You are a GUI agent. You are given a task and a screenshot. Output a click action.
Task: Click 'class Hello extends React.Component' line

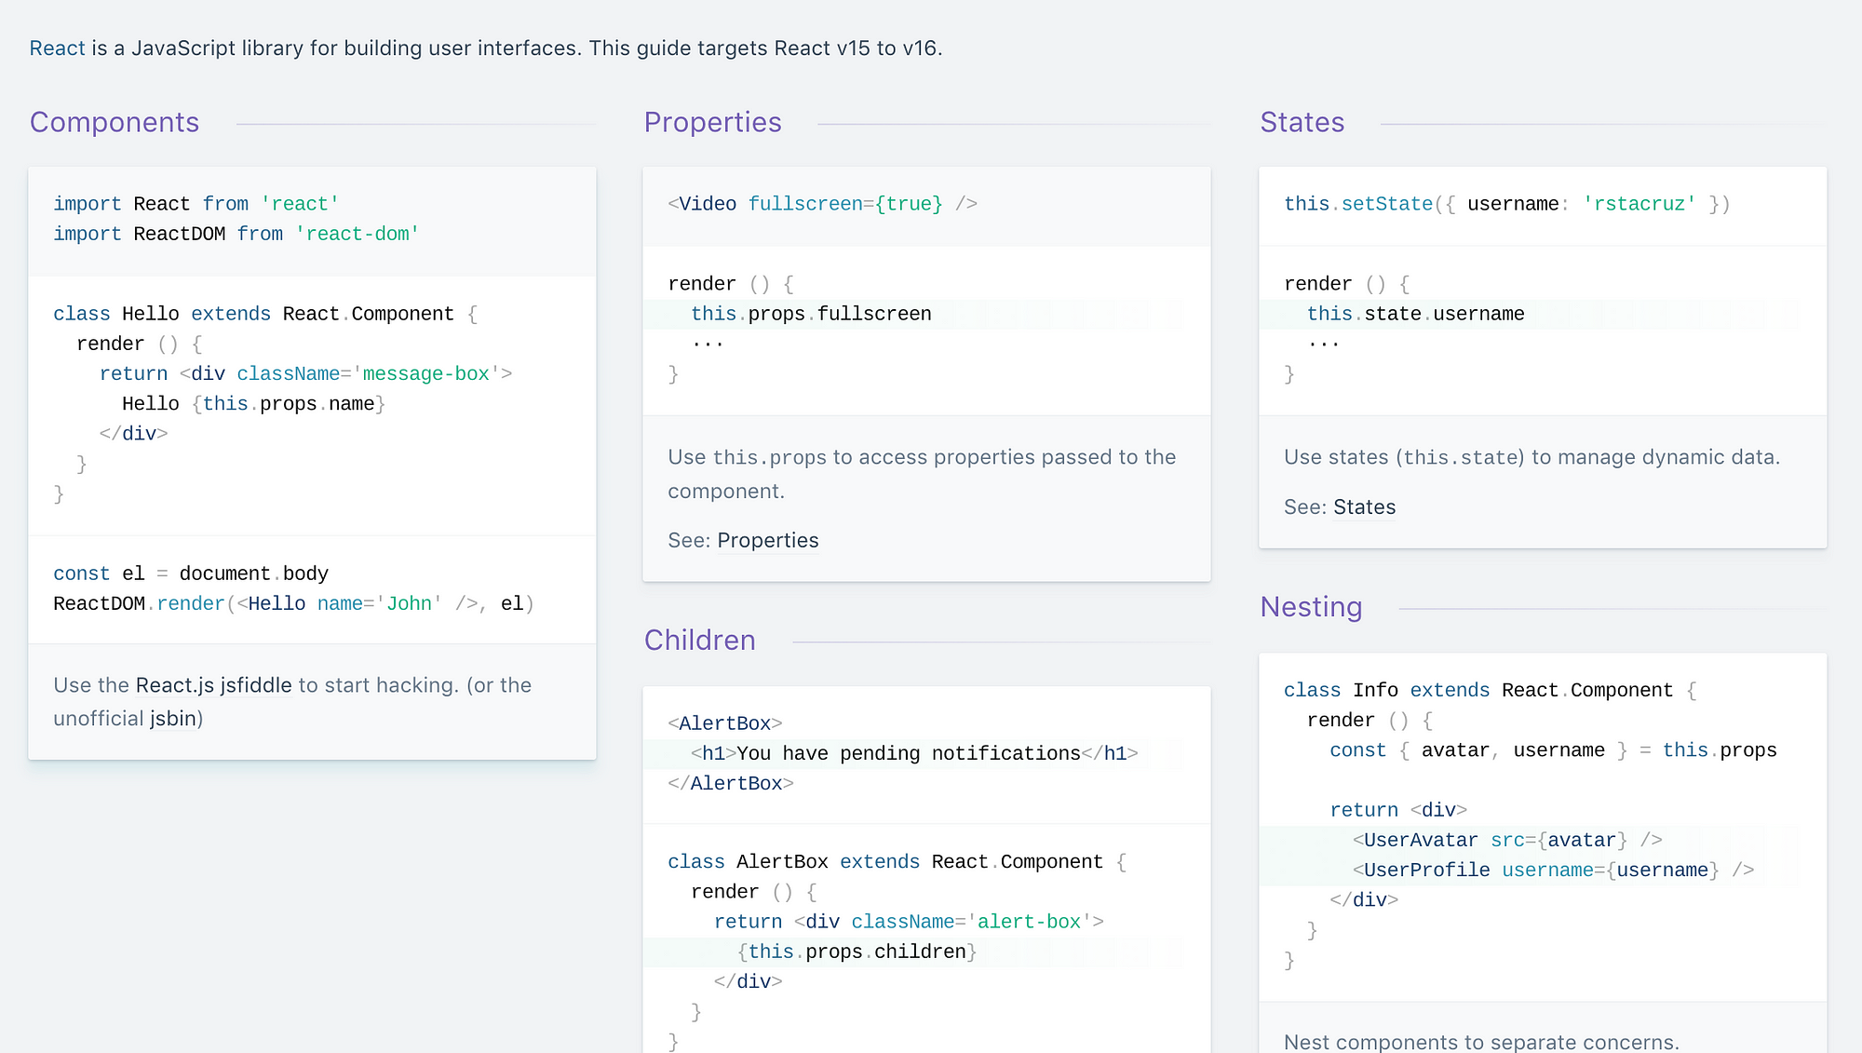pos(265,314)
